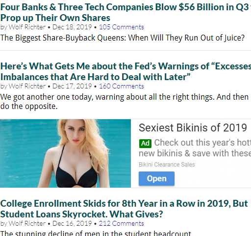Screen dimensions: 251x236
Task: Click 'Prop up Their Own Shares' headline line
Action: [x=55, y=18]
